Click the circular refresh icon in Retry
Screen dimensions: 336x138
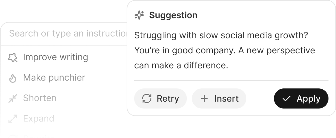[147, 98]
